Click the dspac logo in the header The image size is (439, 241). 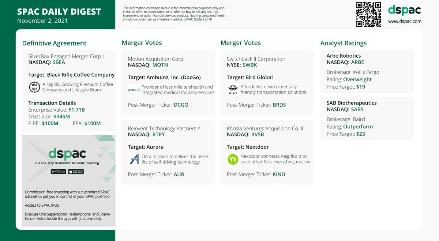[404, 10]
